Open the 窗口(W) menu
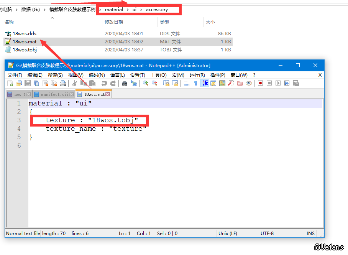The width and height of the screenshot is (348, 255). 239,75
